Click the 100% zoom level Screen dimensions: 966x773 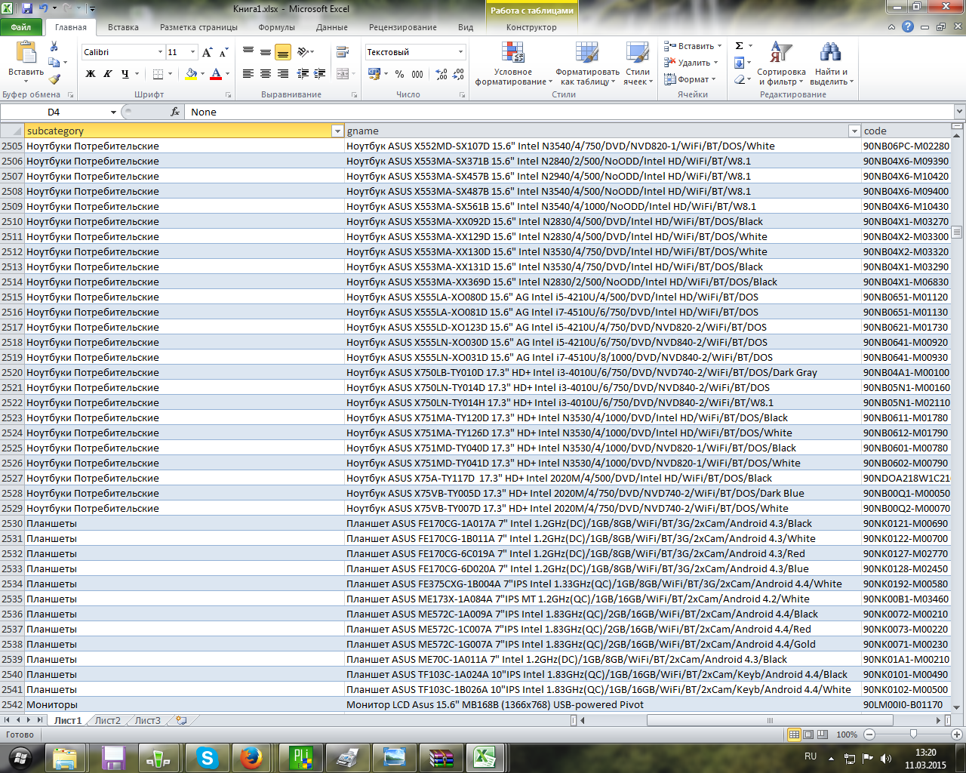click(x=847, y=735)
